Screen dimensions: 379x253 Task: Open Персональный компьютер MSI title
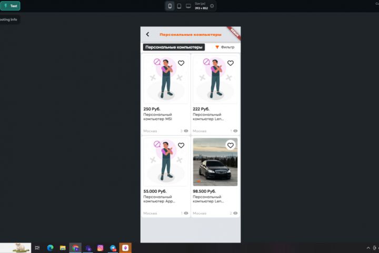[x=157, y=116]
